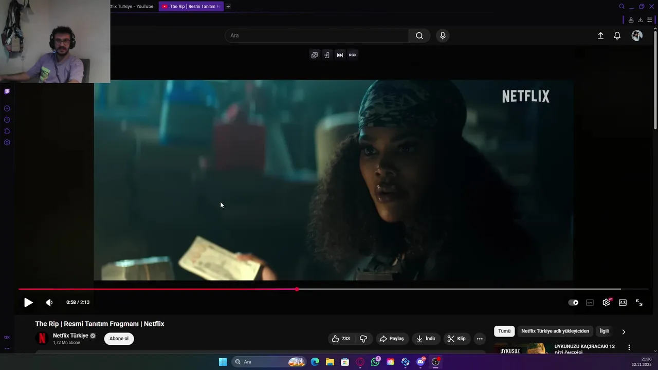Open GX Control in sidebar bottom
The height and width of the screenshot is (370, 658).
pos(7,337)
